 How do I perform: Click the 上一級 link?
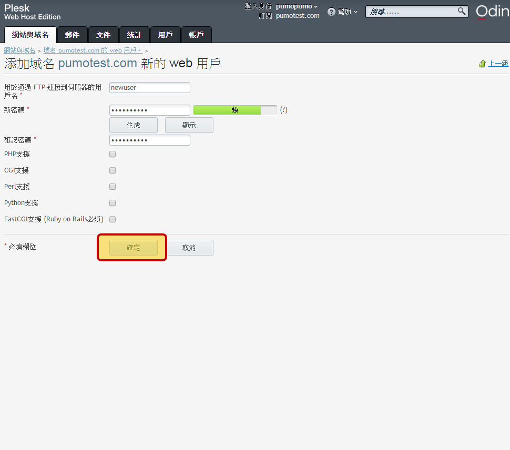(498, 64)
